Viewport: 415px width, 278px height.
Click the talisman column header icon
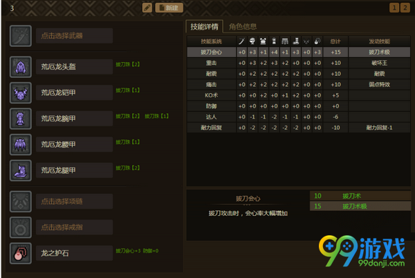coord(317,41)
